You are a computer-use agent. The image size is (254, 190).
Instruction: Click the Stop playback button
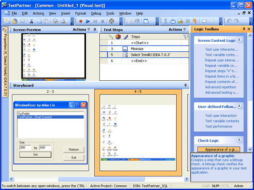point(102,21)
